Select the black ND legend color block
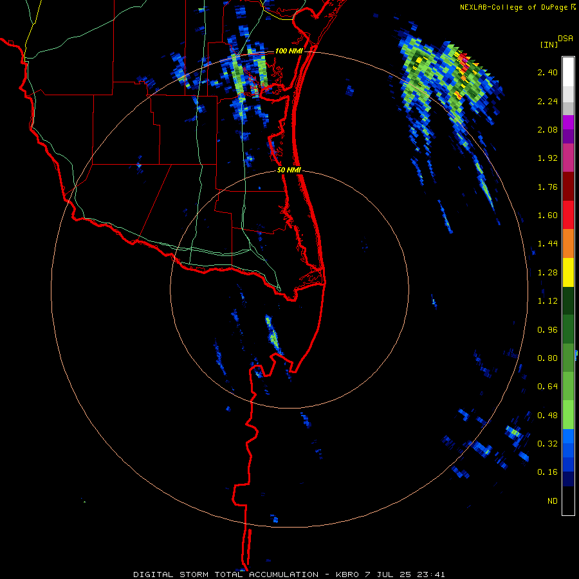Image resolution: width=579 pixels, height=579 pixels. 568,501
